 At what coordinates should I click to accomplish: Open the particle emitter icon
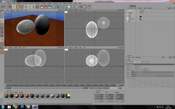click(x=76, y=7)
